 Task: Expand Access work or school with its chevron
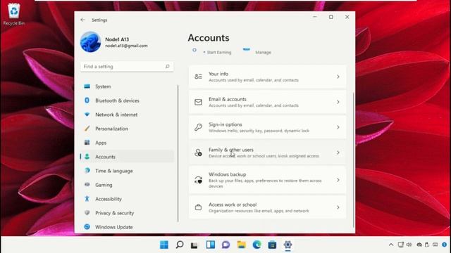(338, 207)
